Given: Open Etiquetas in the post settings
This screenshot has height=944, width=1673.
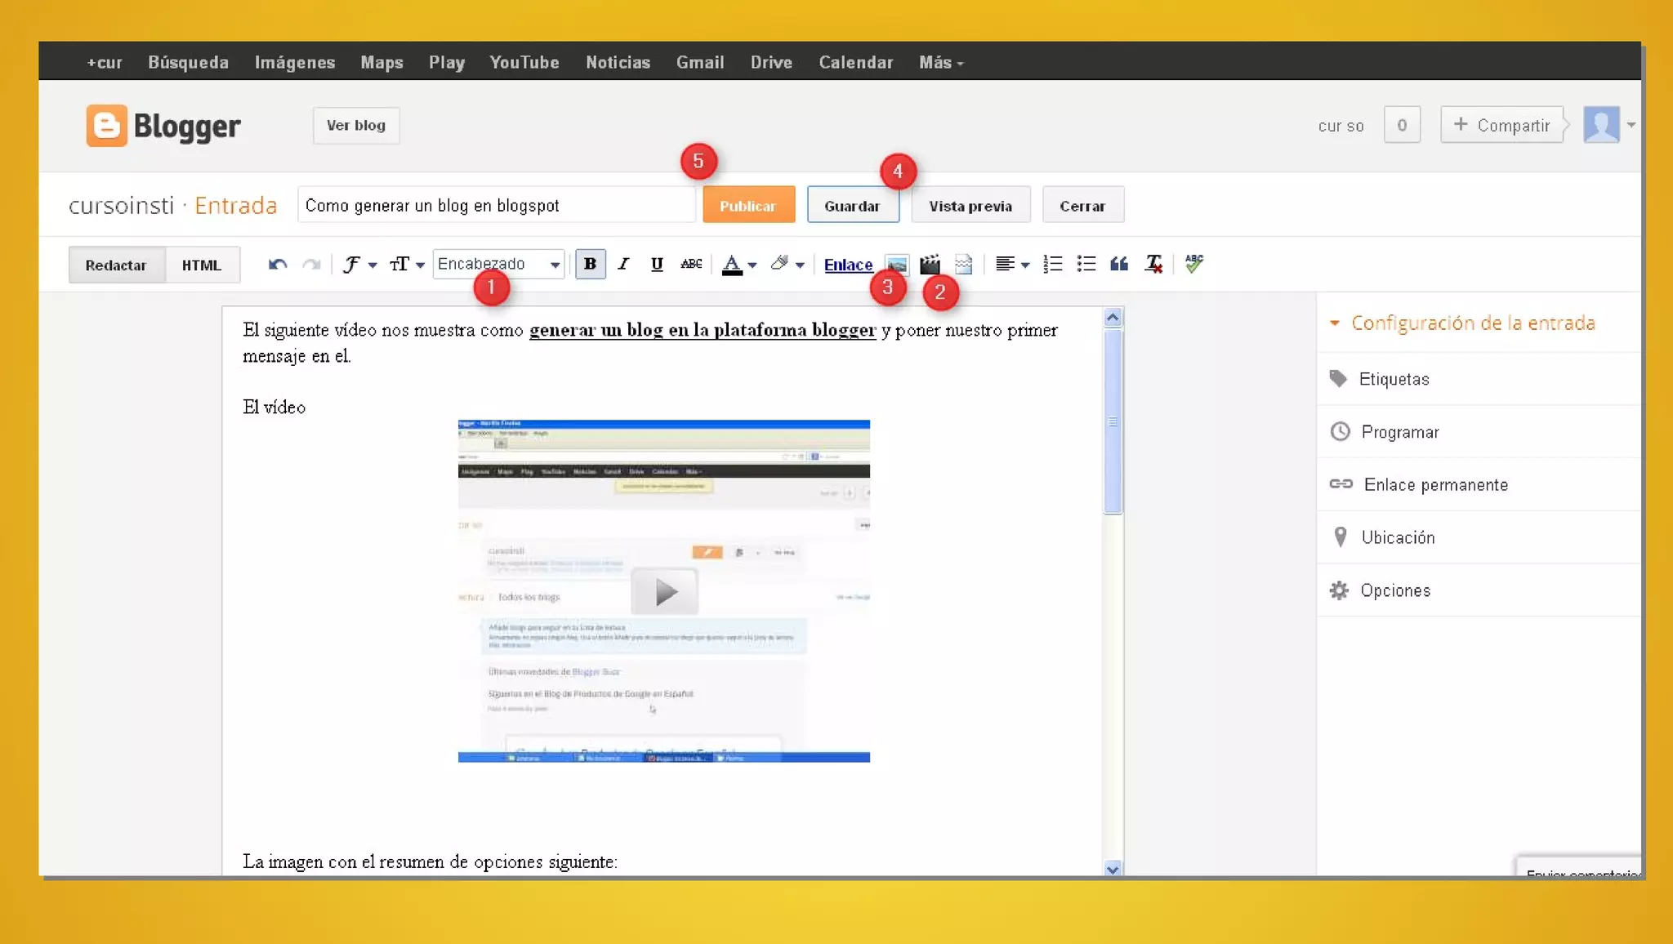Looking at the screenshot, I should coord(1394,379).
